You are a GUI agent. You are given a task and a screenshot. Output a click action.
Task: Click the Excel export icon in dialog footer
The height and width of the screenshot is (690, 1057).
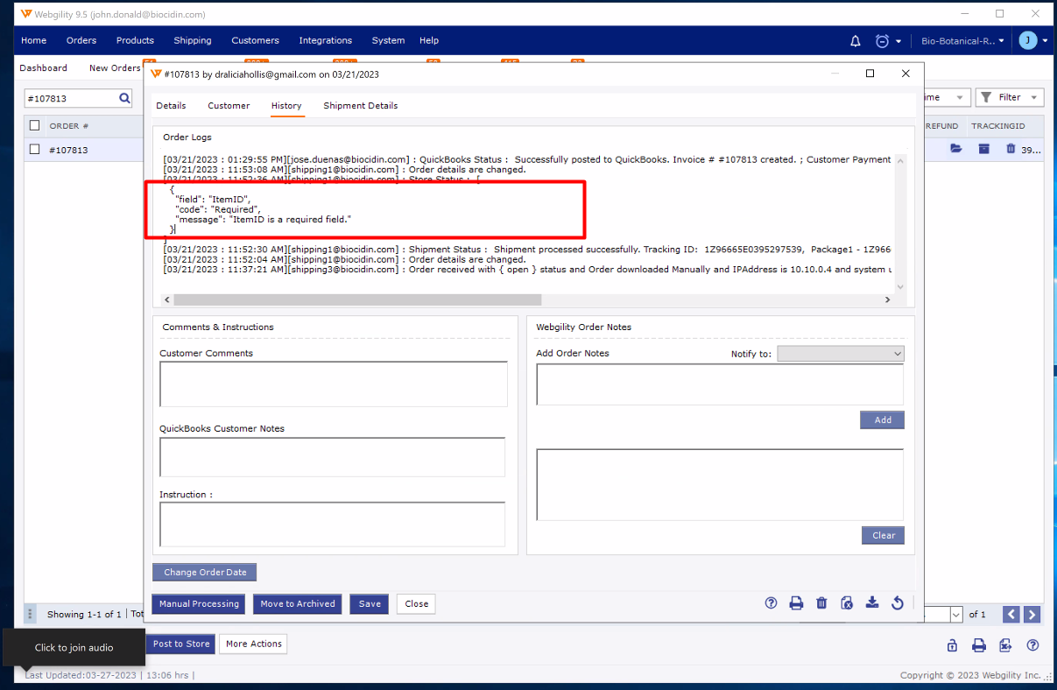click(x=847, y=603)
